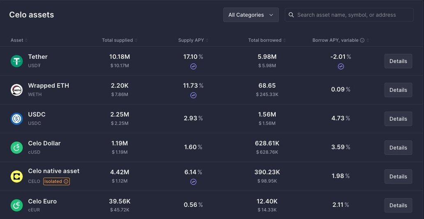424x219 pixels.
Task: Open the All Categories dropdown
Action: point(251,15)
